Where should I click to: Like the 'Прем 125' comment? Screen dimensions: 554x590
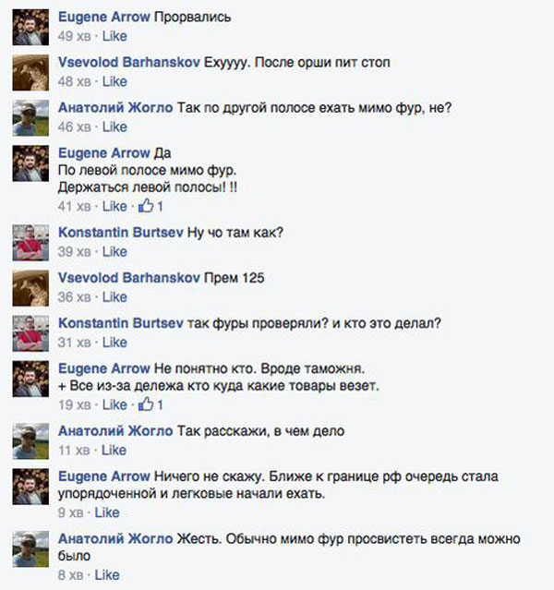click(x=114, y=297)
